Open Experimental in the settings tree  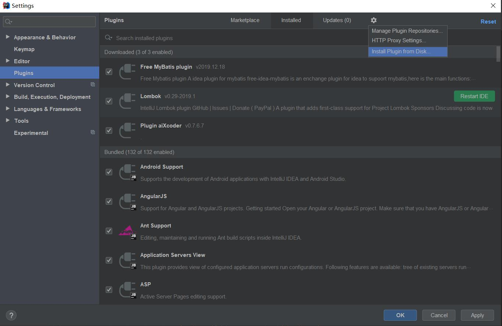pos(31,133)
